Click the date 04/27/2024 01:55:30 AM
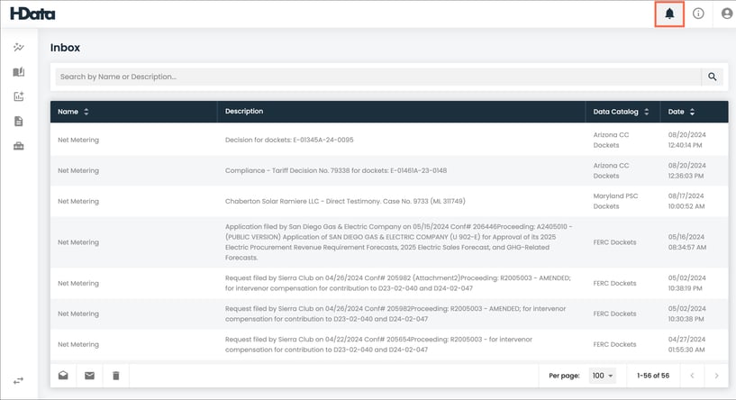Viewport: 736px width, 400px height. pos(686,344)
